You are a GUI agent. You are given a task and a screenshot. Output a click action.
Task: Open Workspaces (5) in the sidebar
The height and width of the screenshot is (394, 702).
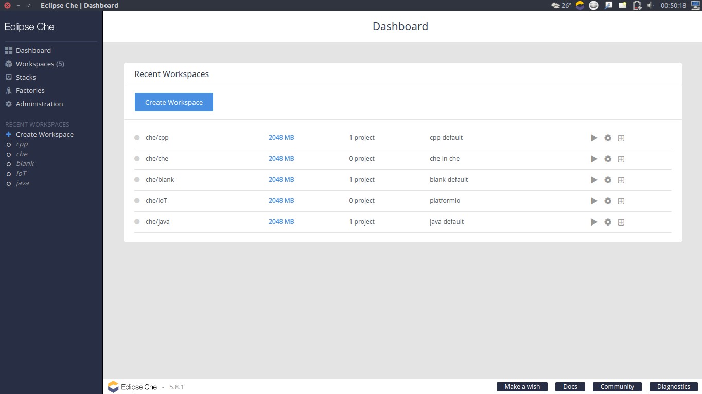[40, 64]
